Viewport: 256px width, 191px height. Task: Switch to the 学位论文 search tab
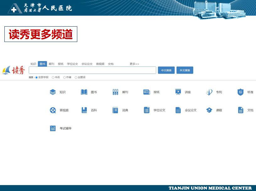point(72,64)
